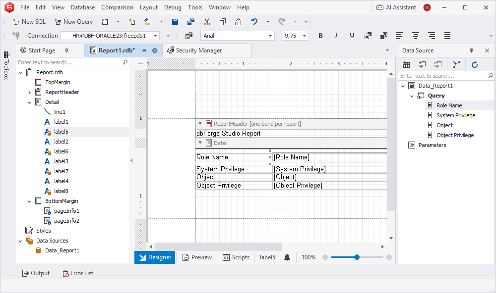This screenshot has height=293, width=496.
Task: Collapse the Detail tree node
Action: 29,102
